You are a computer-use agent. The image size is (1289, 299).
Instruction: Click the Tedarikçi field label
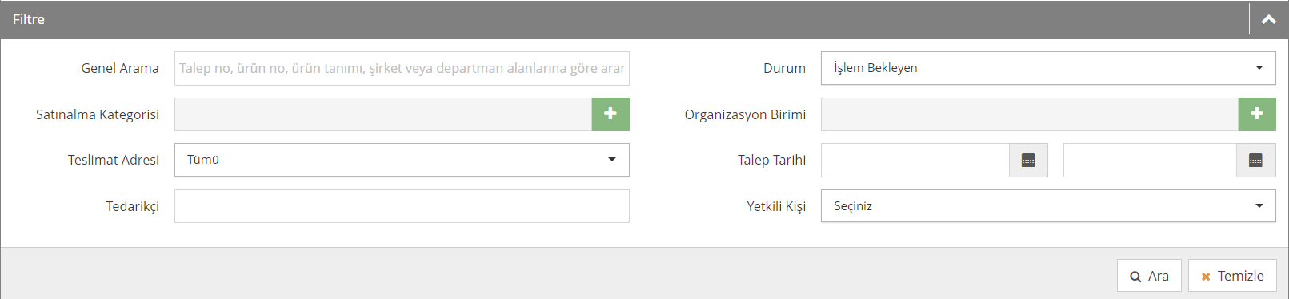pos(133,206)
